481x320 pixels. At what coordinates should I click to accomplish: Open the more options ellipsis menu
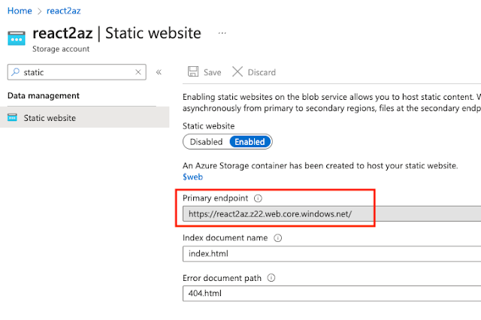[222, 33]
